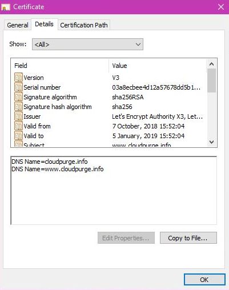Viewport: 229px width, 290px height.
Task: Click the field list scrollbar thumb
Action: tap(211, 80)
